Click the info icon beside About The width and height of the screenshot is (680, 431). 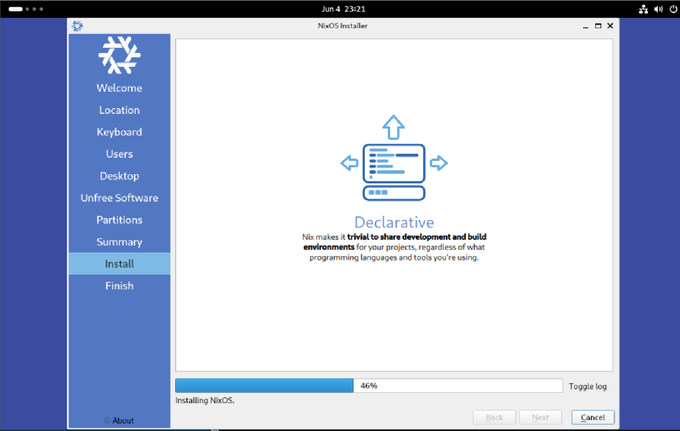pos(107,420)
